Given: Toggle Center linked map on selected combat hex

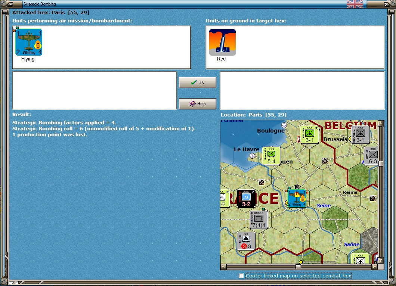Looking at the screenshot, I should click(241, 276).
